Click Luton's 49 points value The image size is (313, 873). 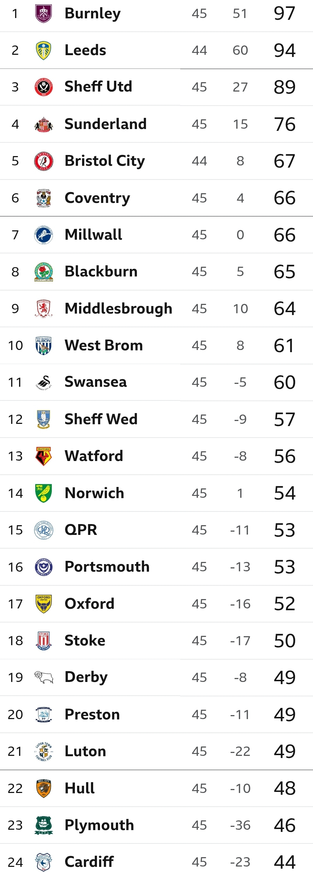285,752
